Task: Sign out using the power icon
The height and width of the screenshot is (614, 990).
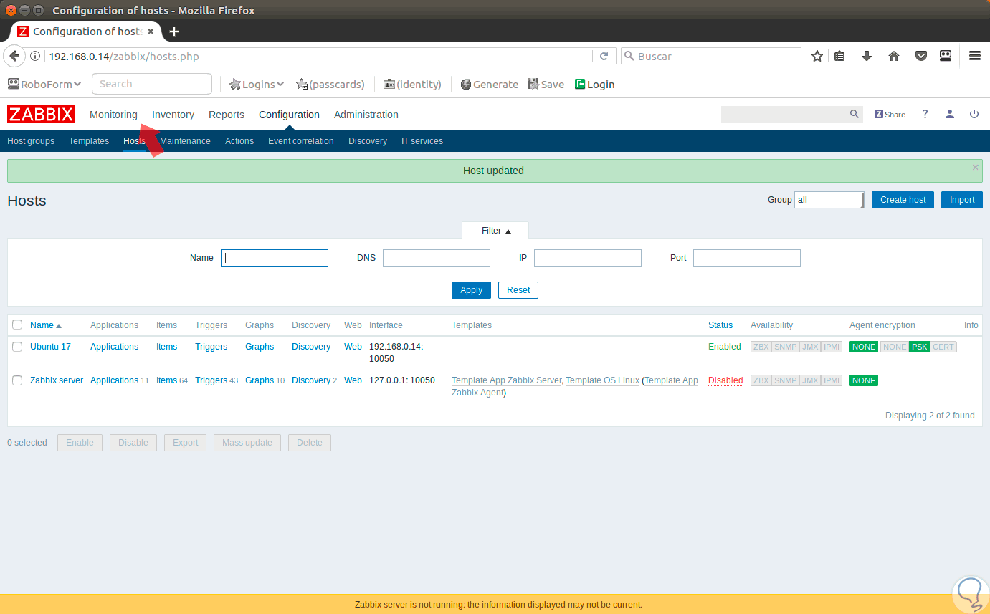Action: 974,115
